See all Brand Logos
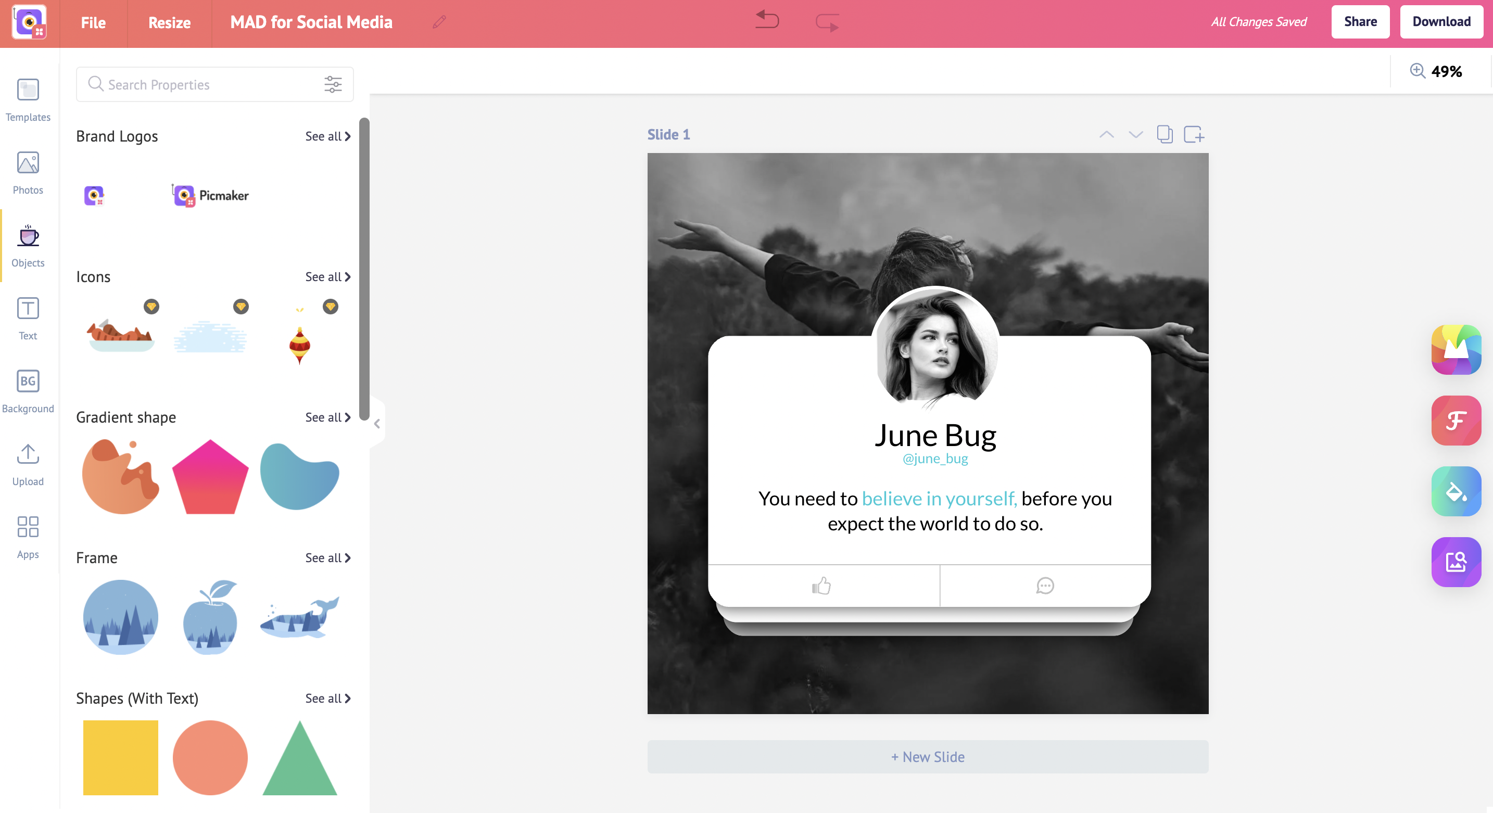 328,136
